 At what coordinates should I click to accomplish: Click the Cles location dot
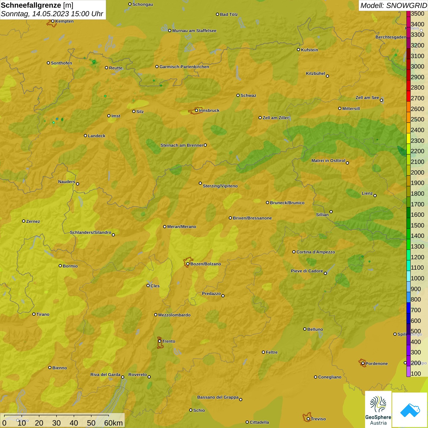pyautogui.click(x=148, y=286)
